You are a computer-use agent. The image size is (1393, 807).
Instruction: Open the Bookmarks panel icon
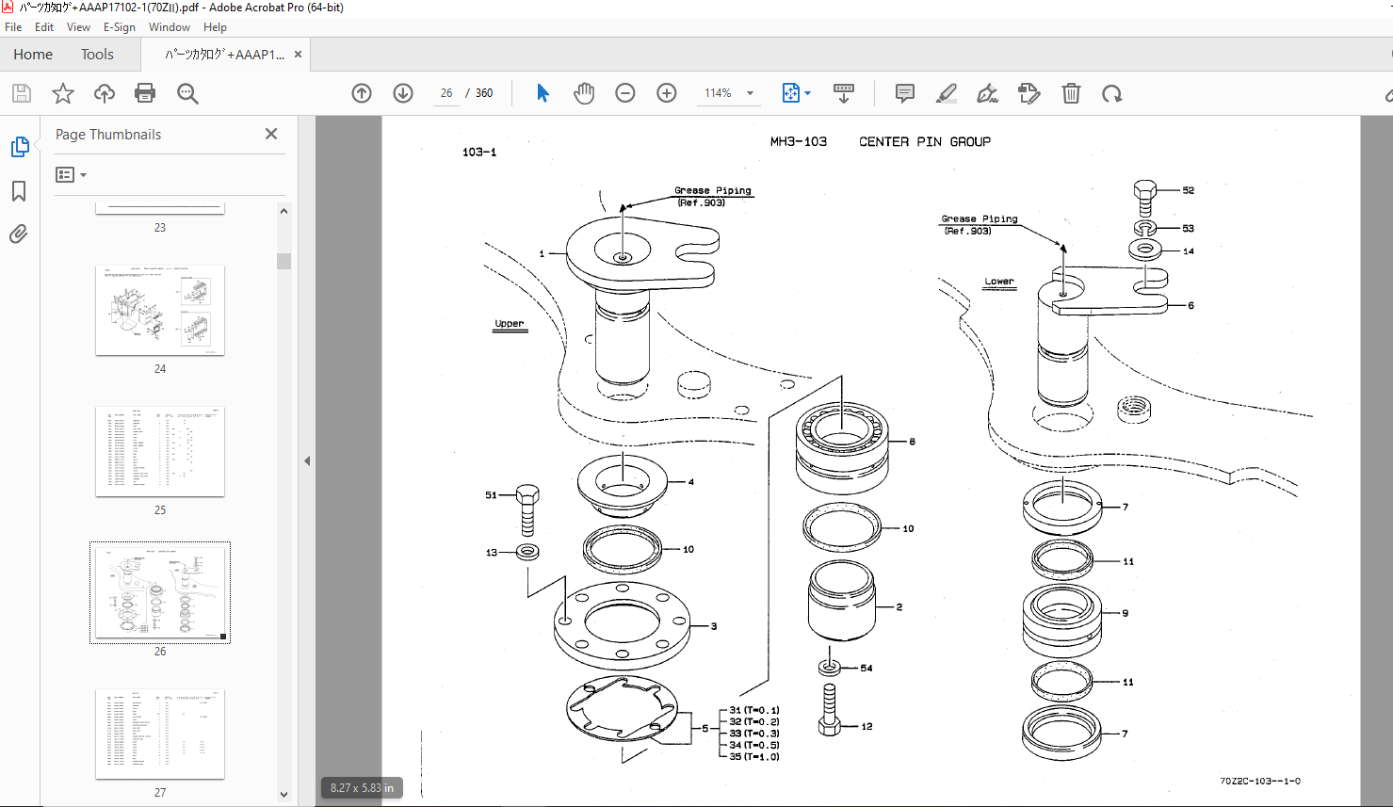pos(19,191)
